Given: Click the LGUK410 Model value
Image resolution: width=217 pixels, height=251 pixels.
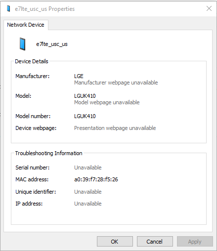Looking at the screenshot, I should [x=85, y=96].
